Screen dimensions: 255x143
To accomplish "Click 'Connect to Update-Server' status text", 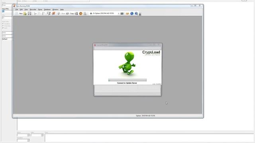I will coord(127,83).
